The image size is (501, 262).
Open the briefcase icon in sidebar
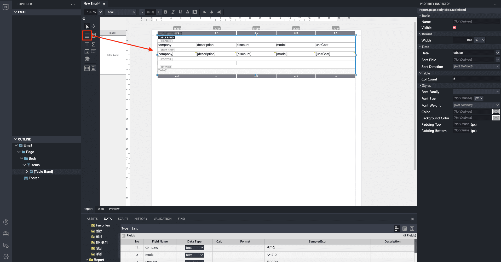pyautogui.click(x=6, y=234)
